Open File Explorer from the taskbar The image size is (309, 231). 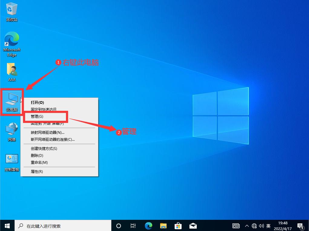pyautogui.click(x=163, y=226)
